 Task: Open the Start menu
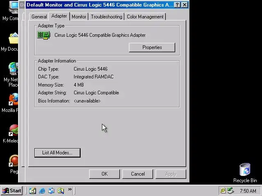(x=12, y=191)
